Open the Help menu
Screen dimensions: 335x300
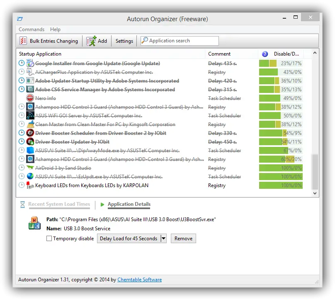[55, 29]
